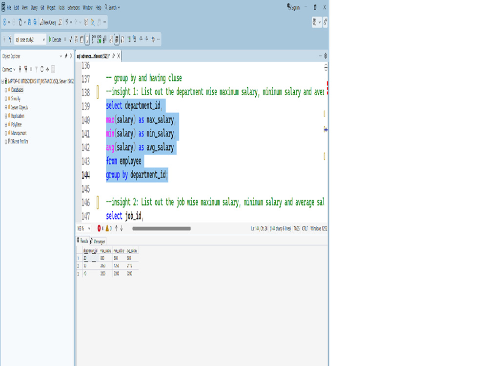Select the Results to Grid icon
This screenshot has height=366, width=488.
pos(117,40)
